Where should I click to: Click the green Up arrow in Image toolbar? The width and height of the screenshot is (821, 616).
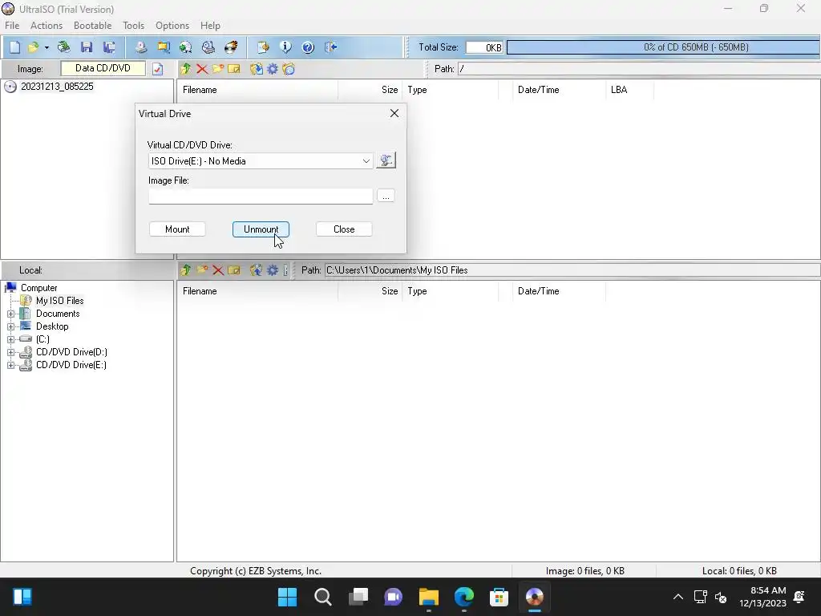pyautogui.click(x=185, y=69)
